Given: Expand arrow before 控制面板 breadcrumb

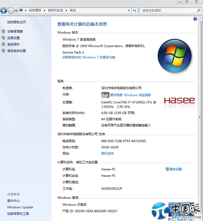Looking at the screenshot, I should point(26,10).
